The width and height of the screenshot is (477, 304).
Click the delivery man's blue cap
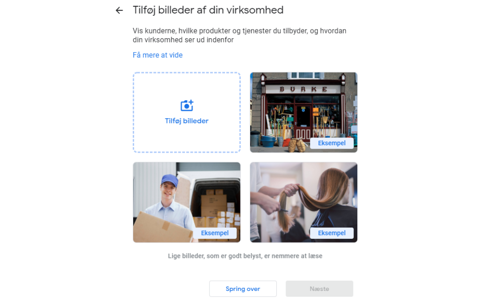(x=170, y=180)
